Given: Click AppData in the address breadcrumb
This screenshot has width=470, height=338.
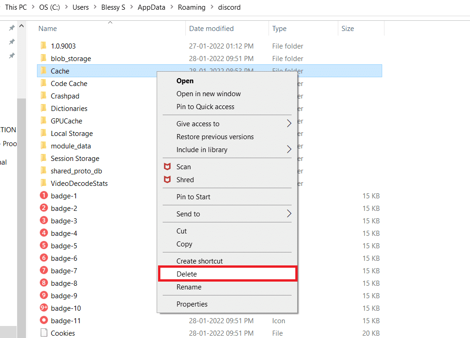Looking at the screenshot, I should coord(151,7).
